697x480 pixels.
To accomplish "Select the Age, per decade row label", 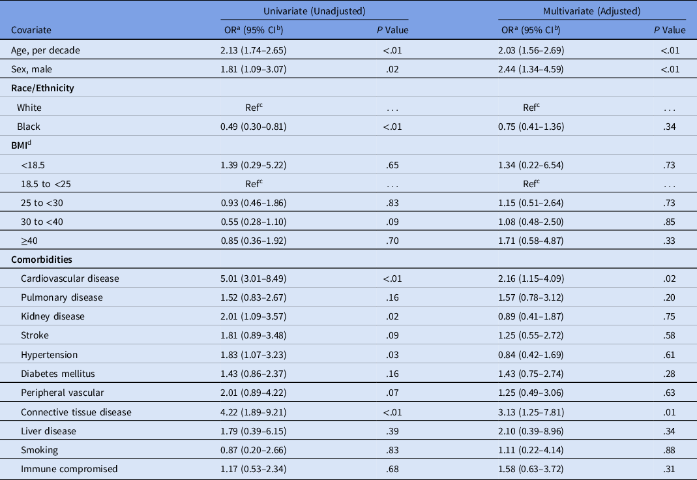I will 46,50.
